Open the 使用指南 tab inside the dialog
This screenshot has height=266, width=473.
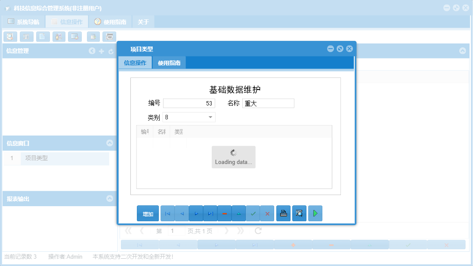170,62
